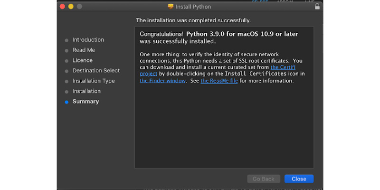Click the 'Install Certificates' monospace text
Screen dimensions: 380x190
256,74
